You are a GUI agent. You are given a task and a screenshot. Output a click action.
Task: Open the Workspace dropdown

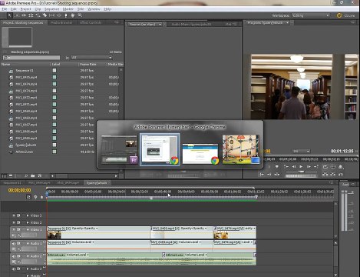[310, 15]
